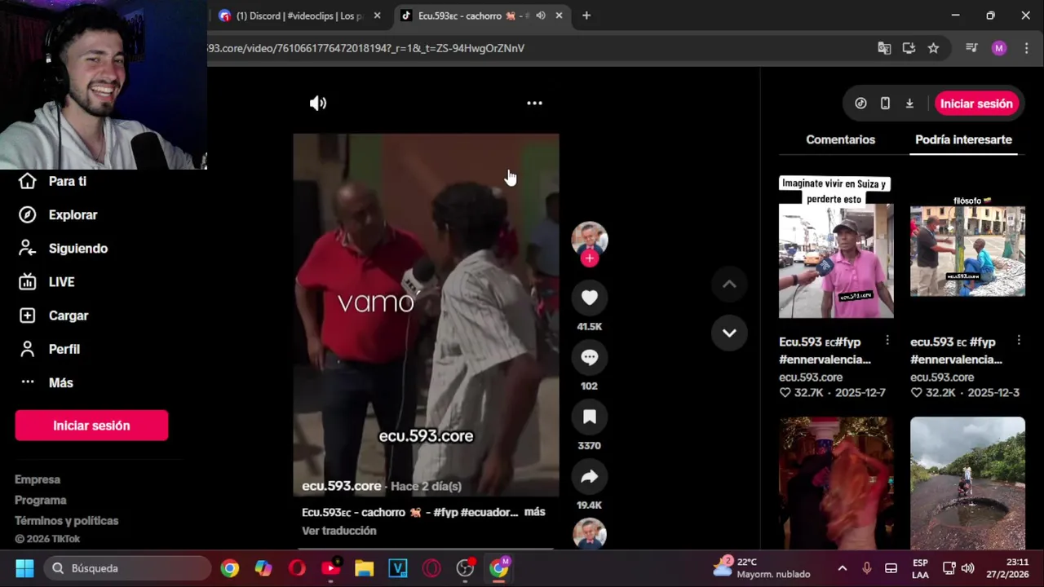Screen dimensions: 1044x587
Task: Click the #fyp hashtag in the video caption
Action: (445, 512)
